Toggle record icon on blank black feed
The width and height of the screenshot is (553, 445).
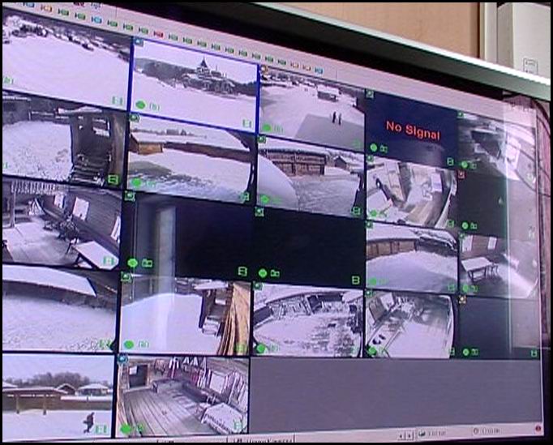click(355, 280)
